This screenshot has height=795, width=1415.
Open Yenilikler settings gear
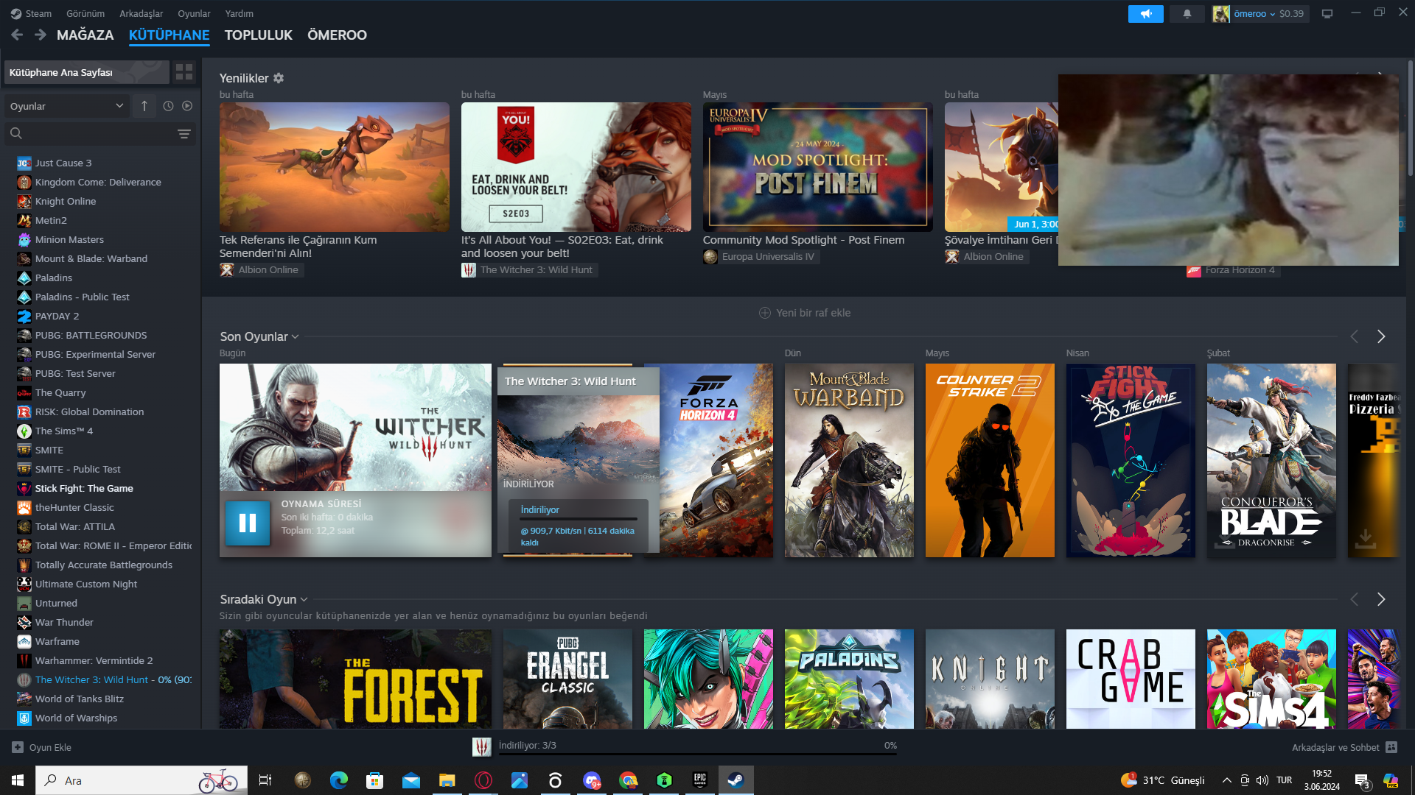point(279,78)
